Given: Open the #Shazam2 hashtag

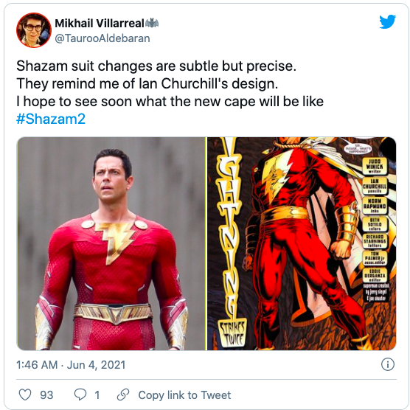Looking at the screenshot, I should click(51, 119).
